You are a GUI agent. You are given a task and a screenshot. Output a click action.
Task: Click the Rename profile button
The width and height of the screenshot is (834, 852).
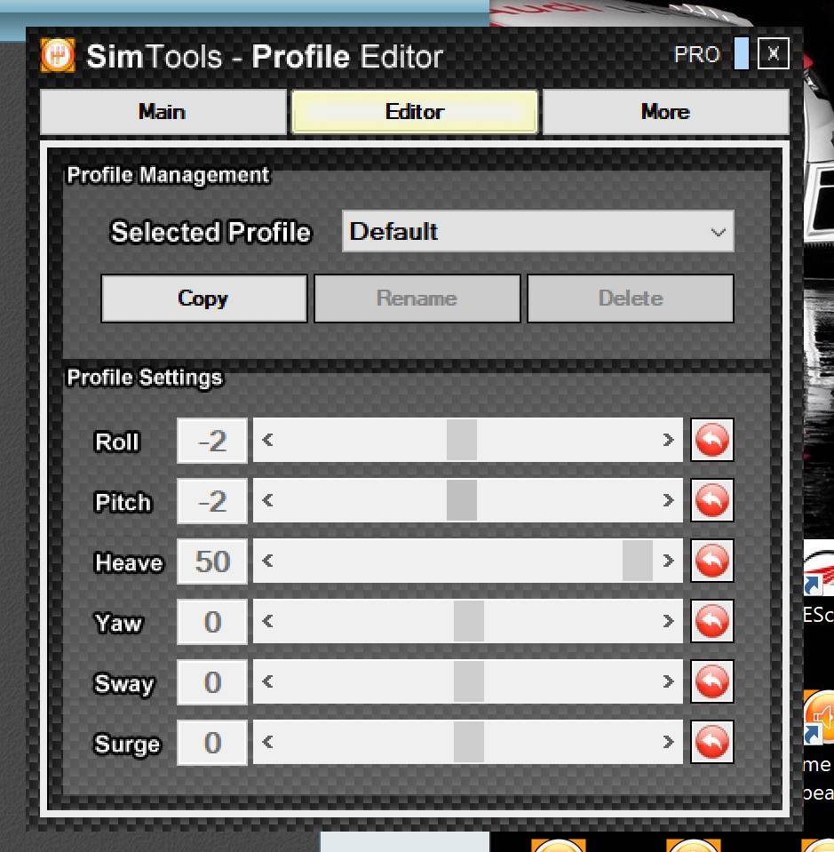417,299
